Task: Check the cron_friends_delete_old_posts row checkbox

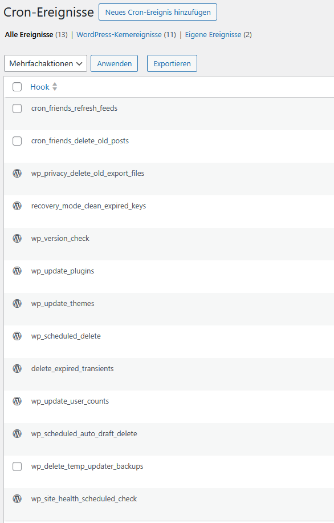Action: [17, 141]
